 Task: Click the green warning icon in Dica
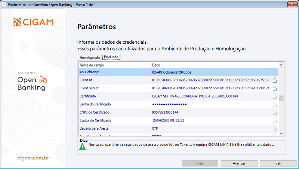coord(82,147)
